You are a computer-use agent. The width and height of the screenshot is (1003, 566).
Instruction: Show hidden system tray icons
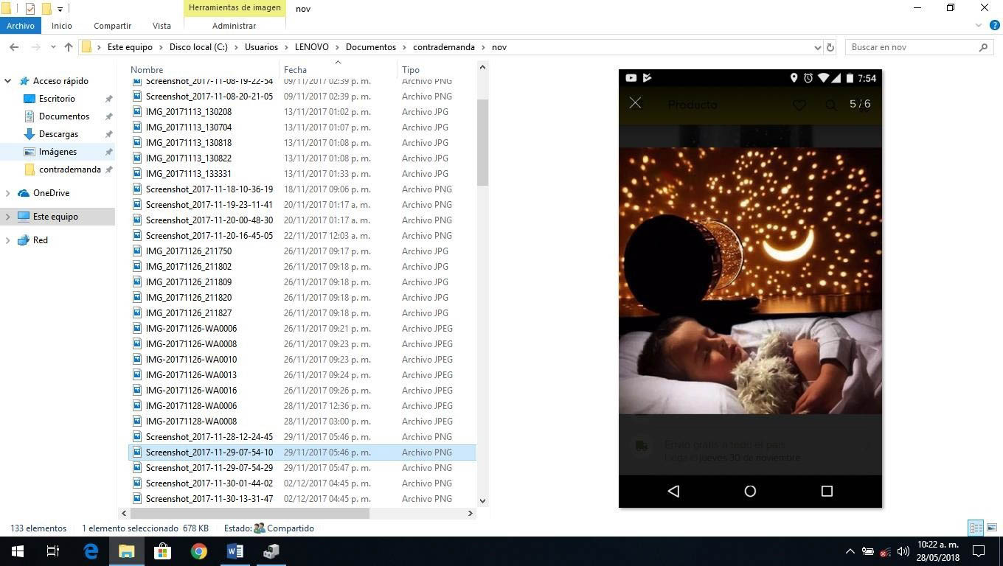click(850, 551)
